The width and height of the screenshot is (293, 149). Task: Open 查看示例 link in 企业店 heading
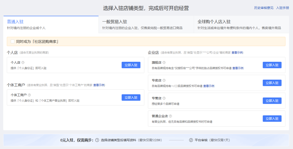pos(237,53)
